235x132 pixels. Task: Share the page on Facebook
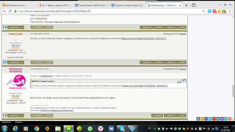[206, 119]
